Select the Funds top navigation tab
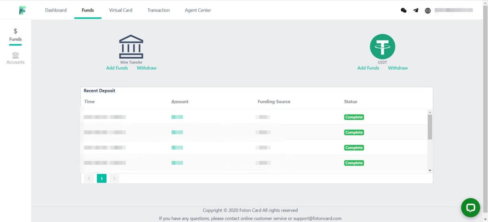This screenshot has width=488, height=222. tap(88, 11)
